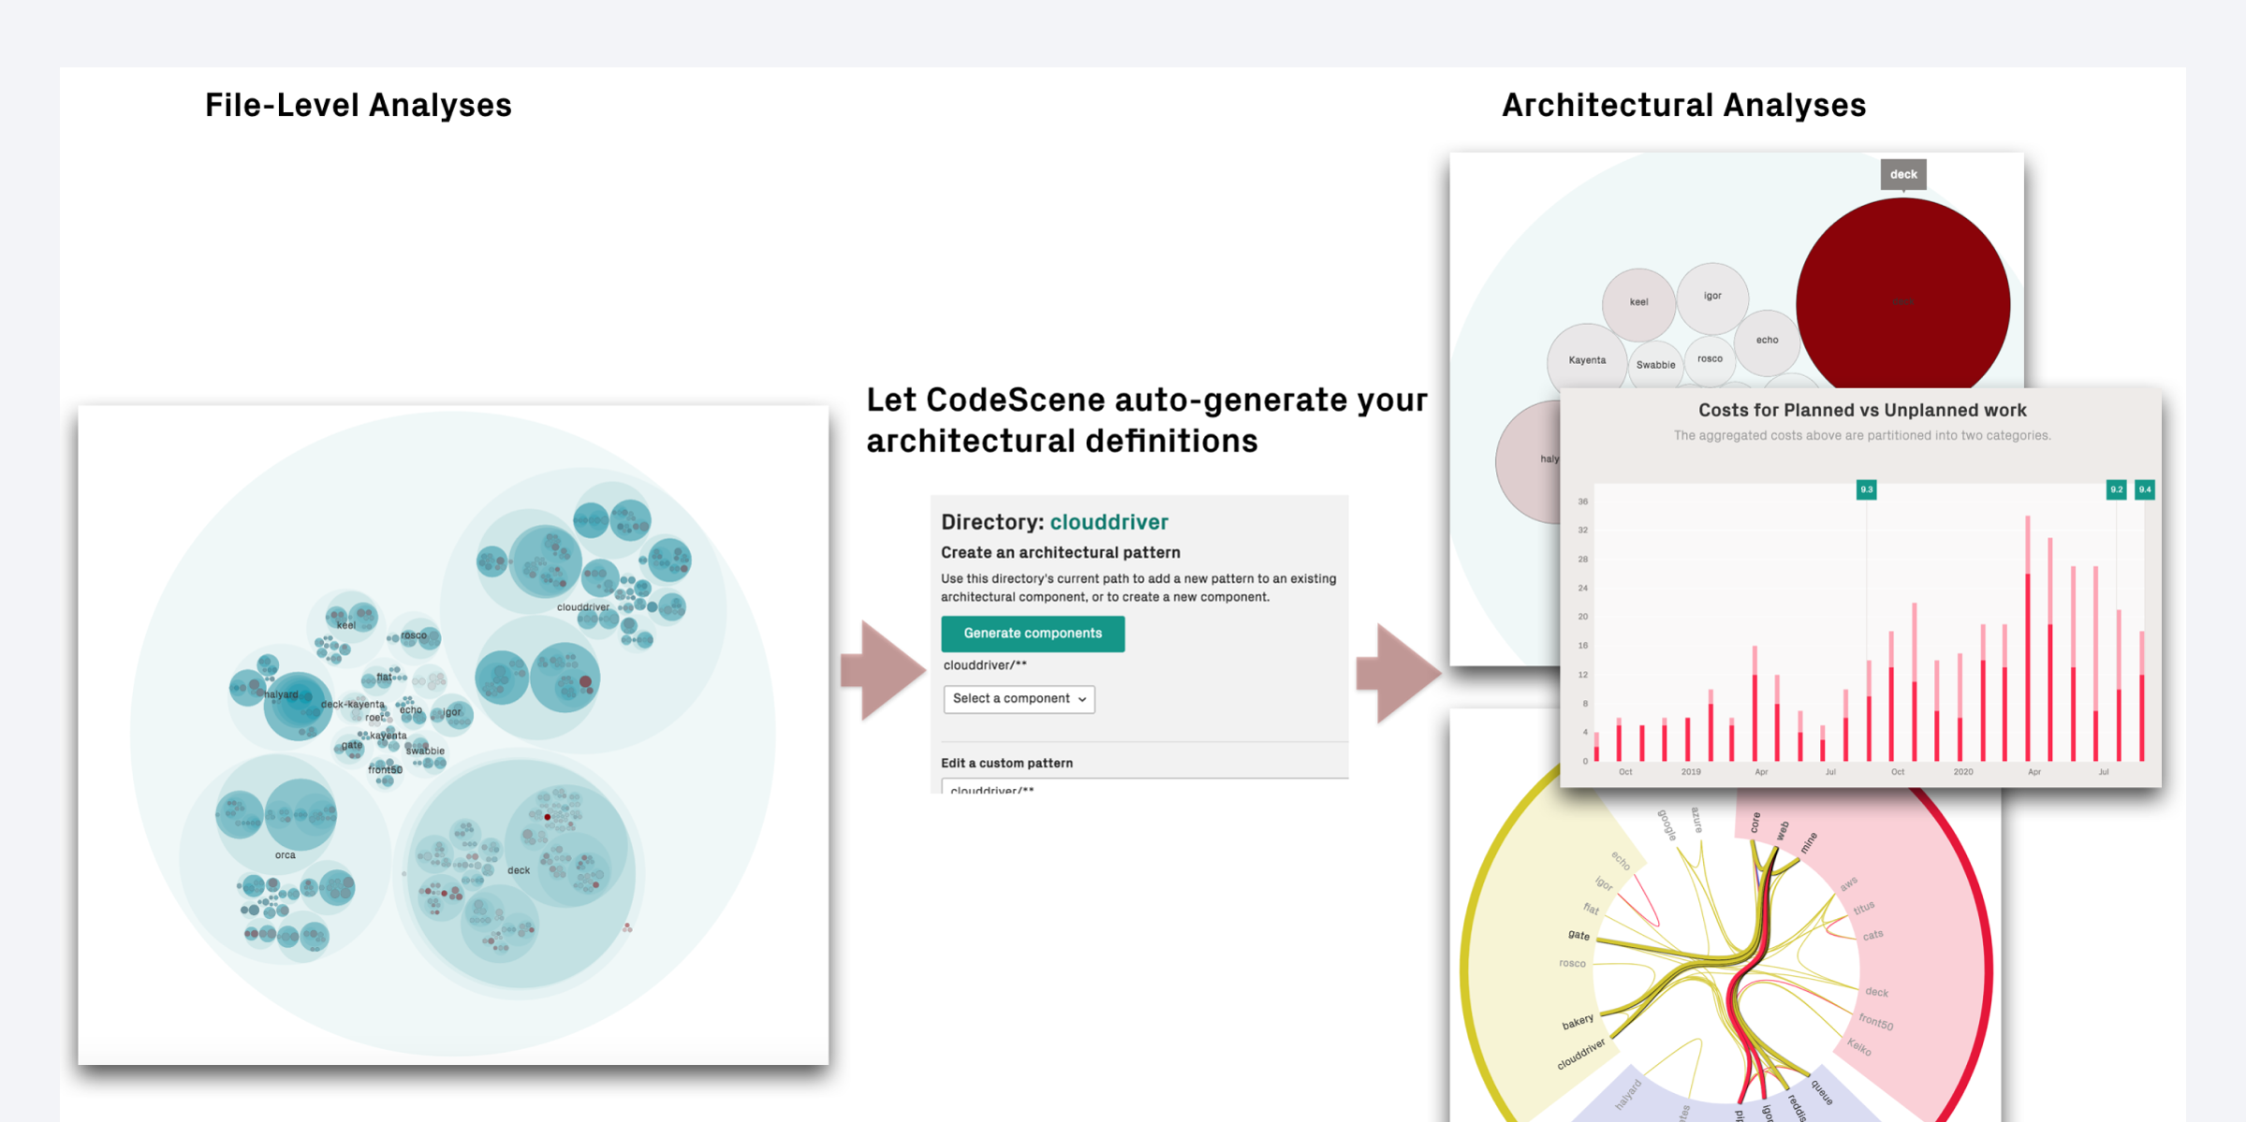2246x1122 pixels.
Task: Click the google label in chord diagram
Action: coord(1666,825)
